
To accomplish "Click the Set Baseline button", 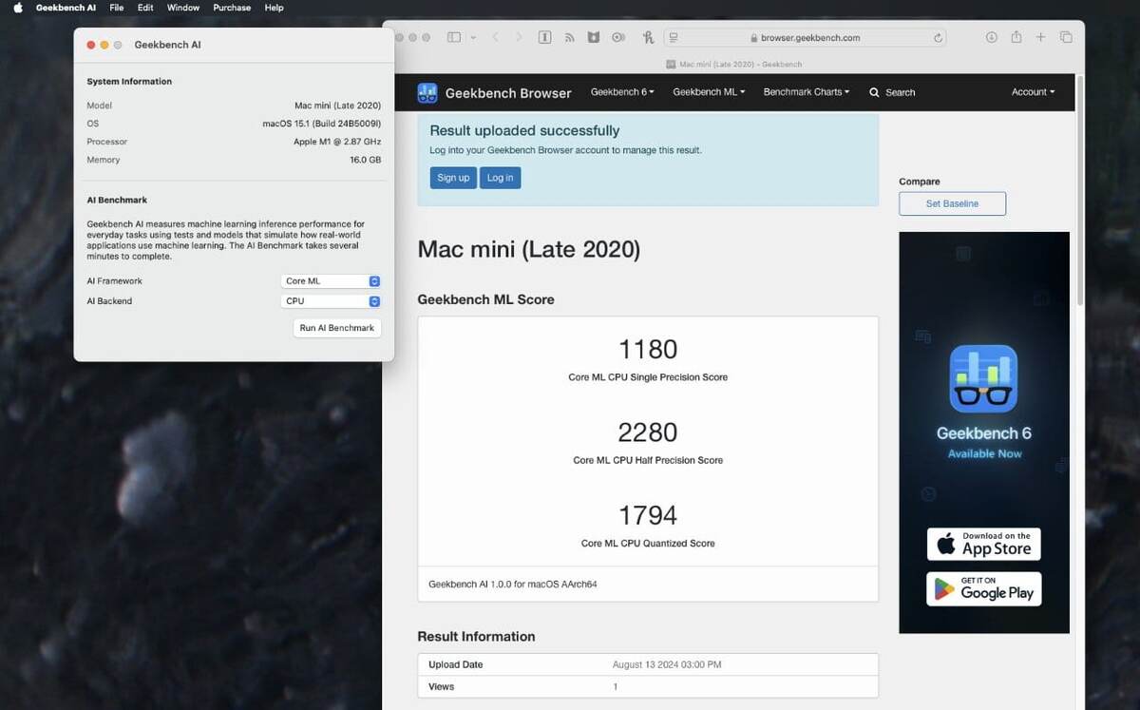I will coord(952,203).
